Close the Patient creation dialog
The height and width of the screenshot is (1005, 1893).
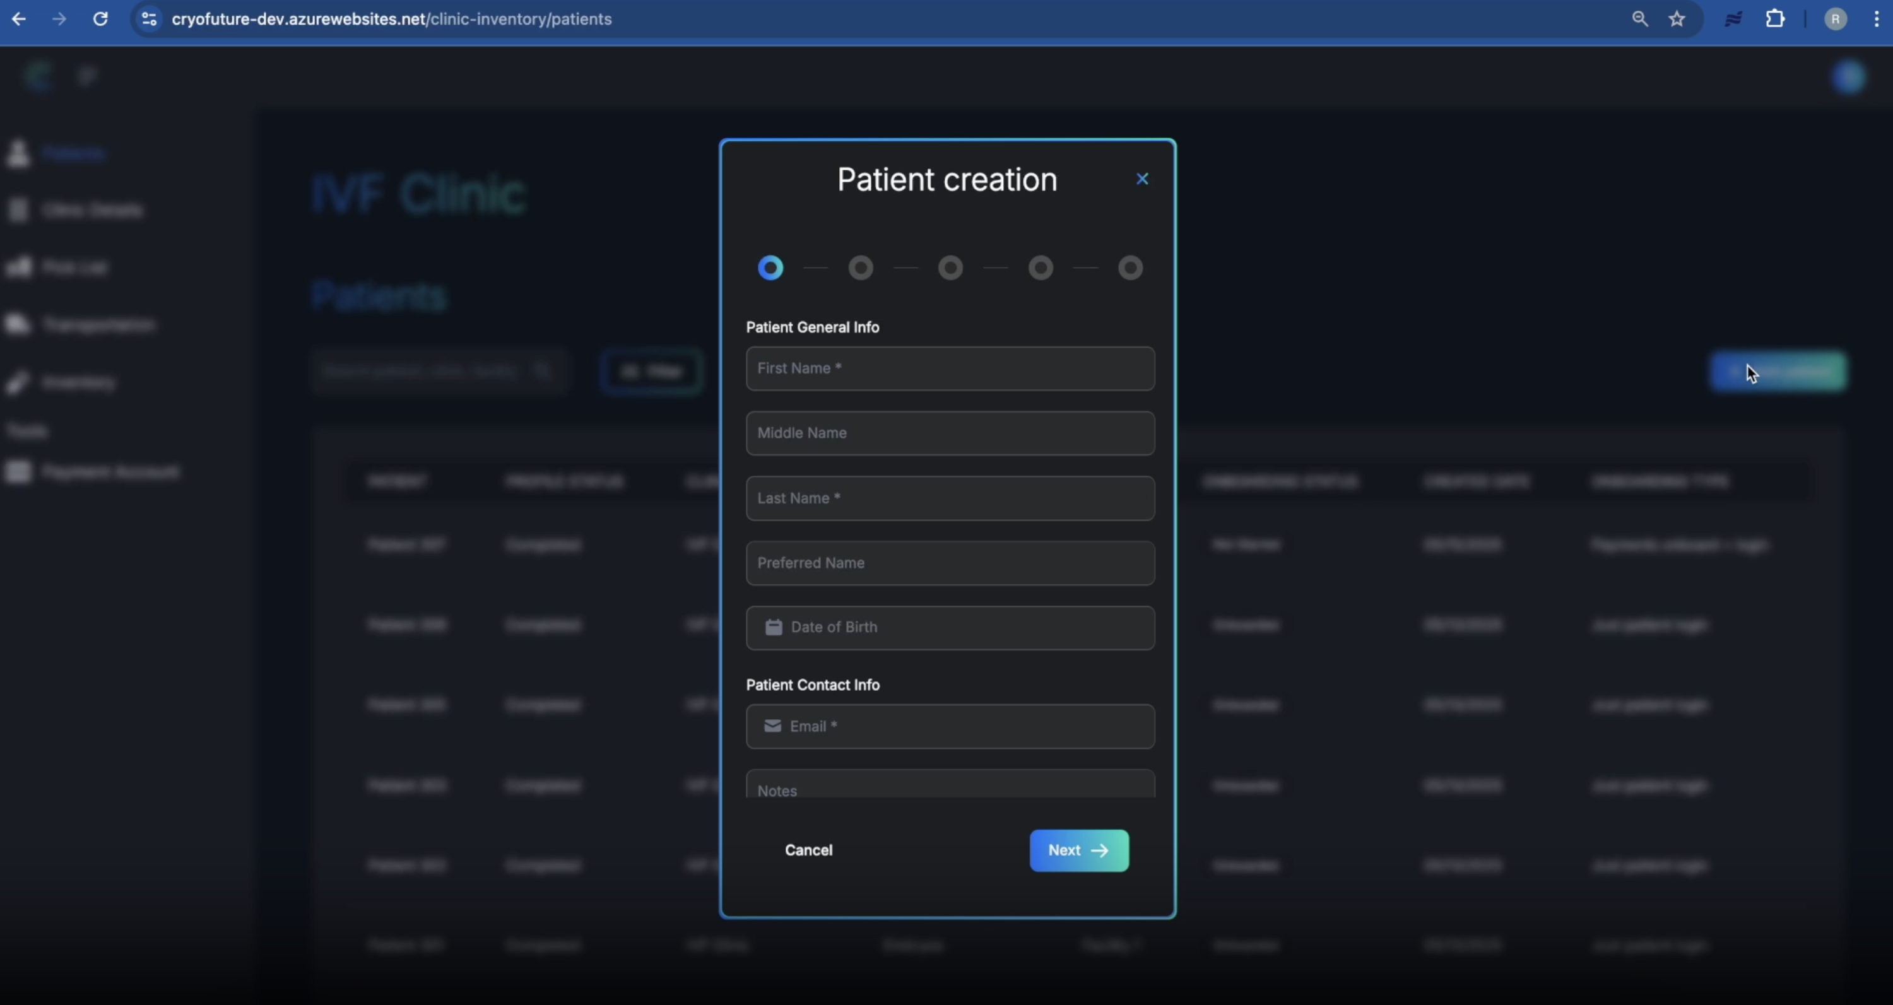point(1142,179)
